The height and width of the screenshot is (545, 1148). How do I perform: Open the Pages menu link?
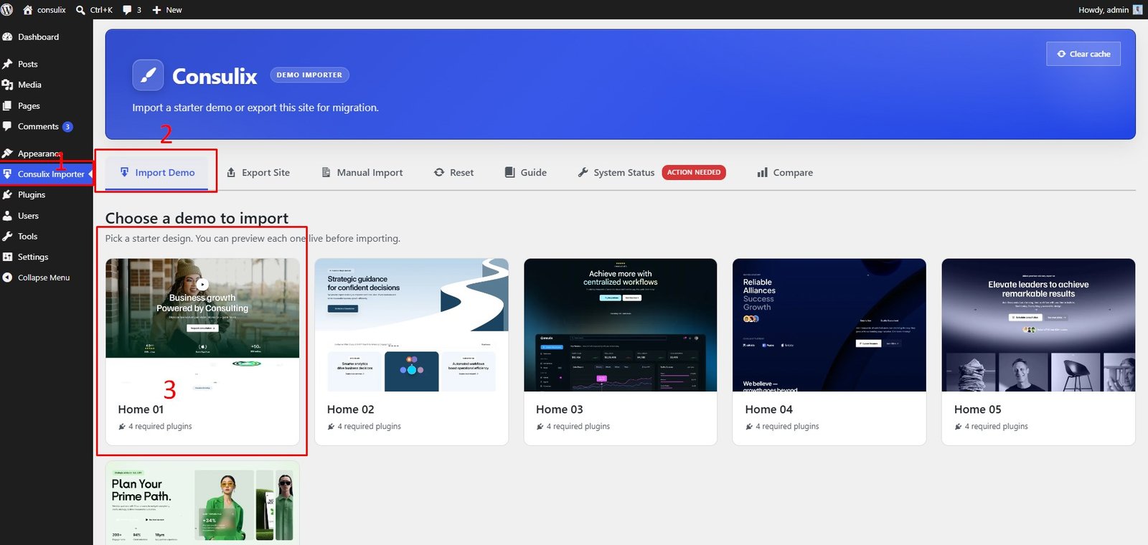[x=29, y=105]
